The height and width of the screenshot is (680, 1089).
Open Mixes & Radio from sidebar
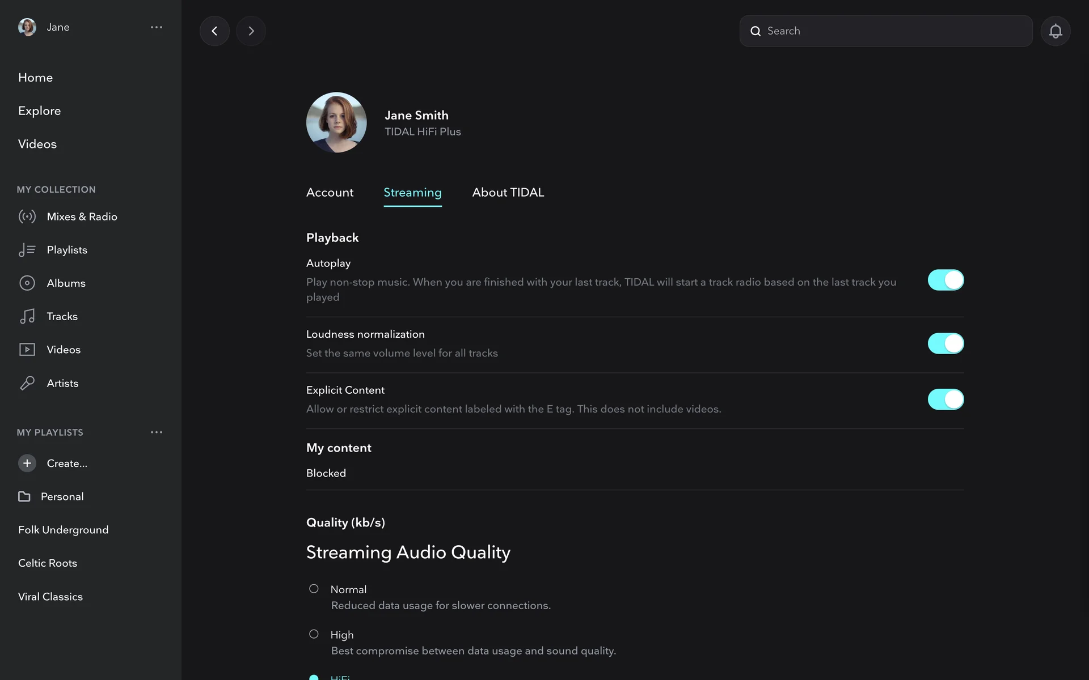tap(82, 216)
